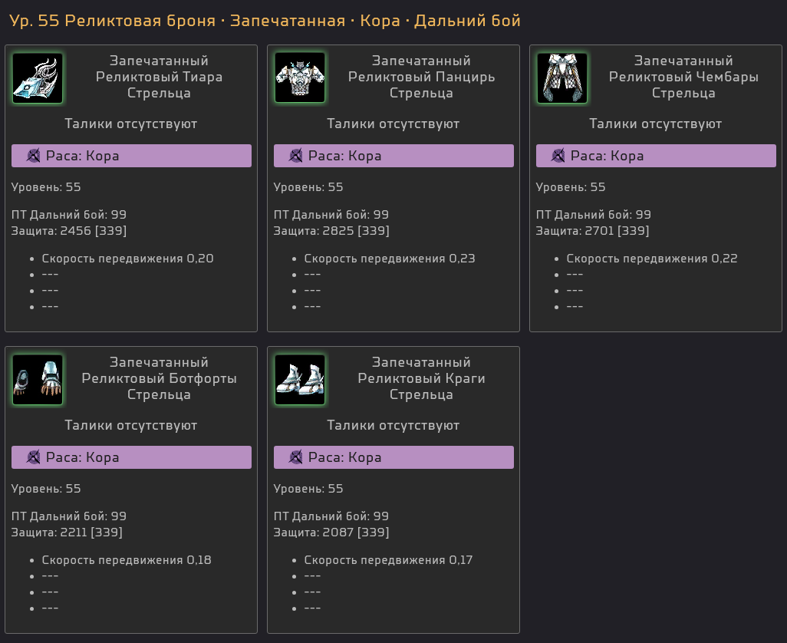This screenshot has height=643, width=787.
Task: Click the Скорость передвижения 0,22 line
Action: (x=652, y=259)
